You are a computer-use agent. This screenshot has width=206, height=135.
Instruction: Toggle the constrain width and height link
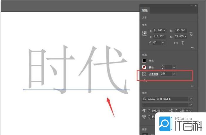coord(191,34)
